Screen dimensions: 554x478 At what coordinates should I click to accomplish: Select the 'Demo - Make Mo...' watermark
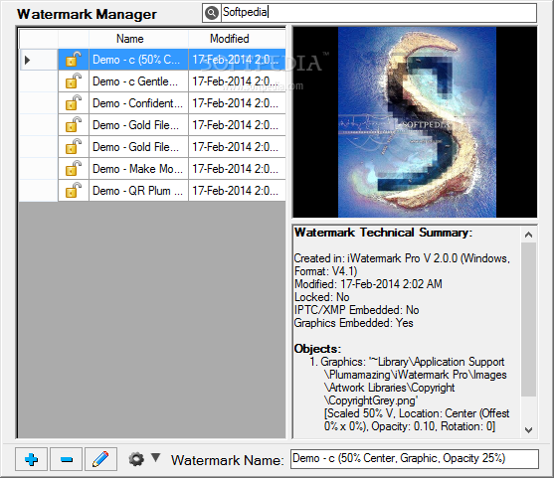[138, 169]
